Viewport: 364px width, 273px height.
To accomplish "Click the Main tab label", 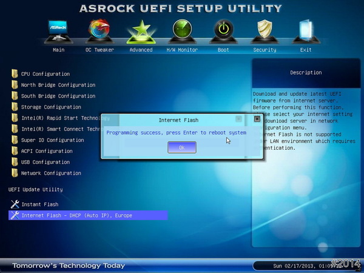I will 58,50.
